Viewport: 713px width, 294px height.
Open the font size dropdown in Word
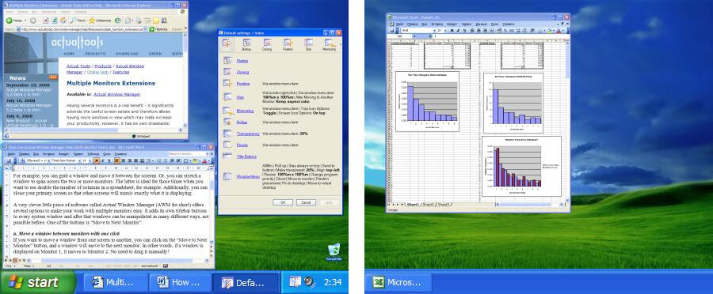[x=90, y=160]
